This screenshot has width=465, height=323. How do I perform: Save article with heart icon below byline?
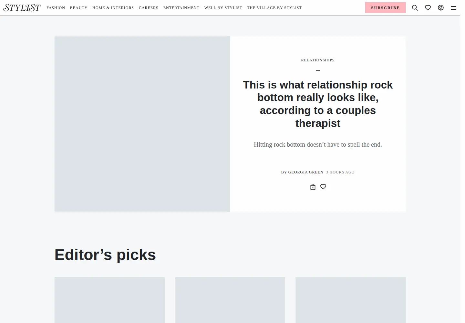pos(323,187)
